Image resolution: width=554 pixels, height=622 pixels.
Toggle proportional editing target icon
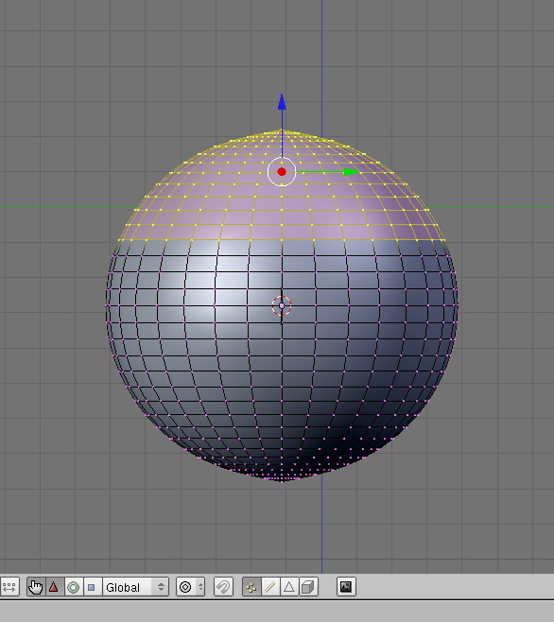(185, 587)
